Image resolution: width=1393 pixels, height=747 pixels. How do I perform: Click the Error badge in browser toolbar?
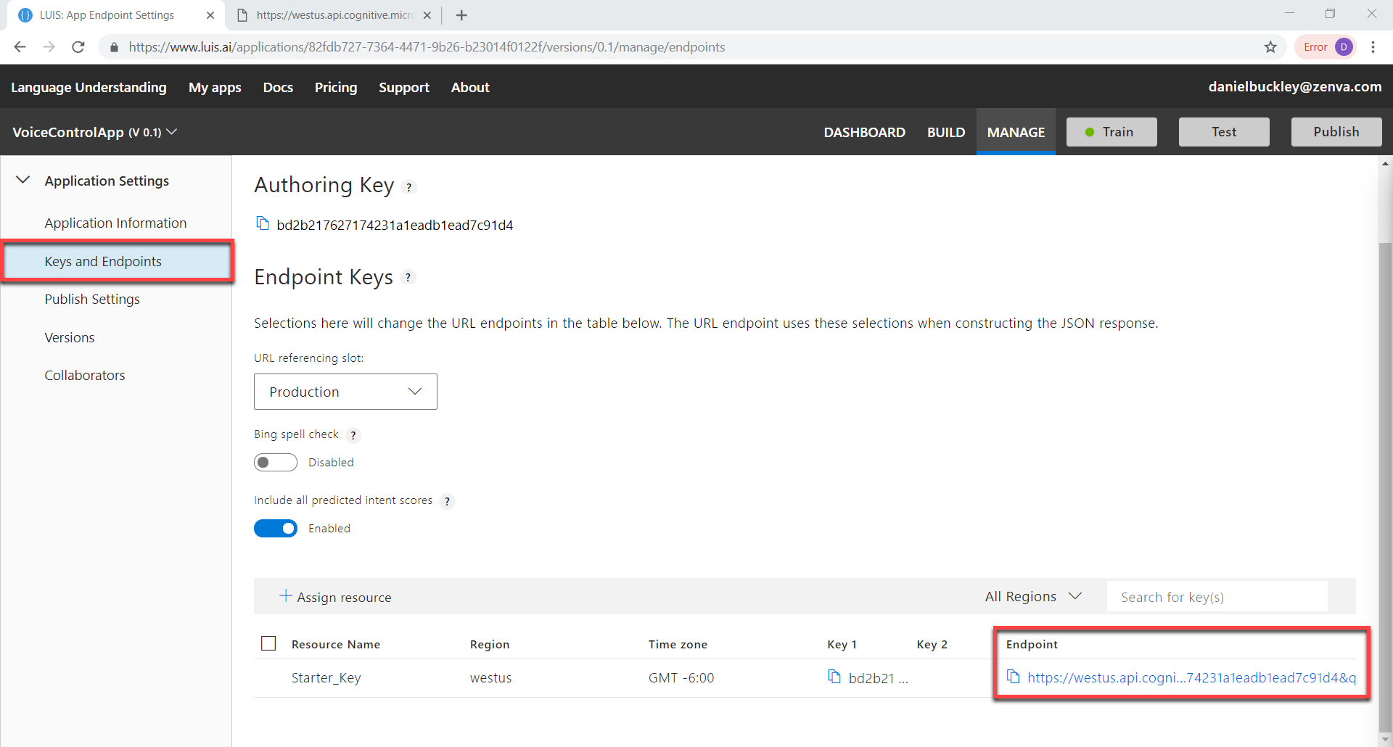point(1315,47)
